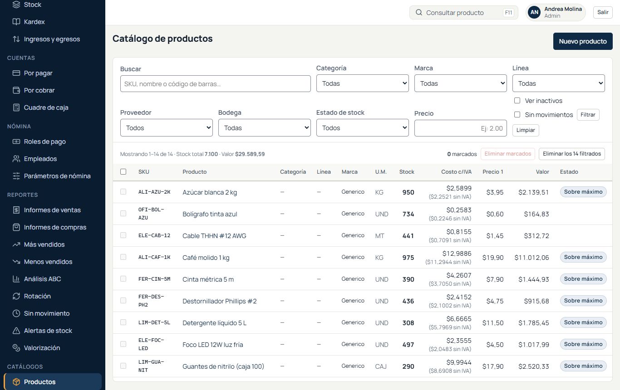This screenshot has height=390, width=620.
Task: Click the Menos vendidos trending-down icon
Action: coord(16,262)
